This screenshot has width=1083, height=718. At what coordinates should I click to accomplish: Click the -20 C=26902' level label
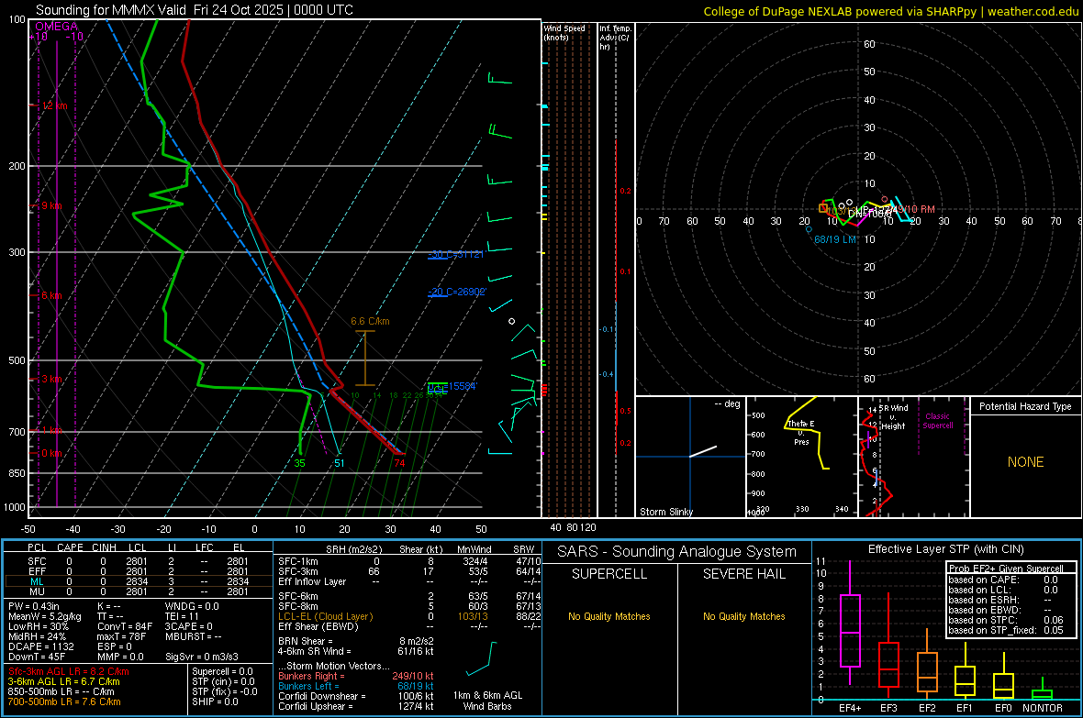click(x=457, y=292)
